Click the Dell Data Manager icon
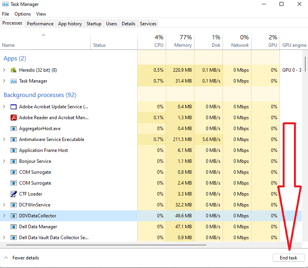308x268 pixels. coord(13,227)
